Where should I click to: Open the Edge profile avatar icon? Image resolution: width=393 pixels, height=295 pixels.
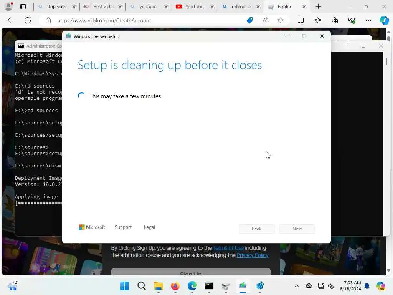coord(9,7)
